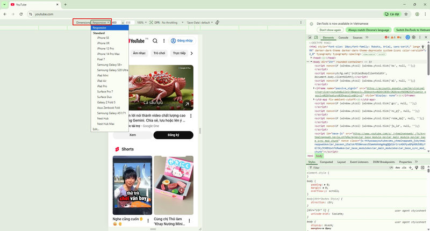Image resolution: width=430 pixels, height=231 pixels.
Task: Toggle .cls element classes control
Action: click(404, 168)
